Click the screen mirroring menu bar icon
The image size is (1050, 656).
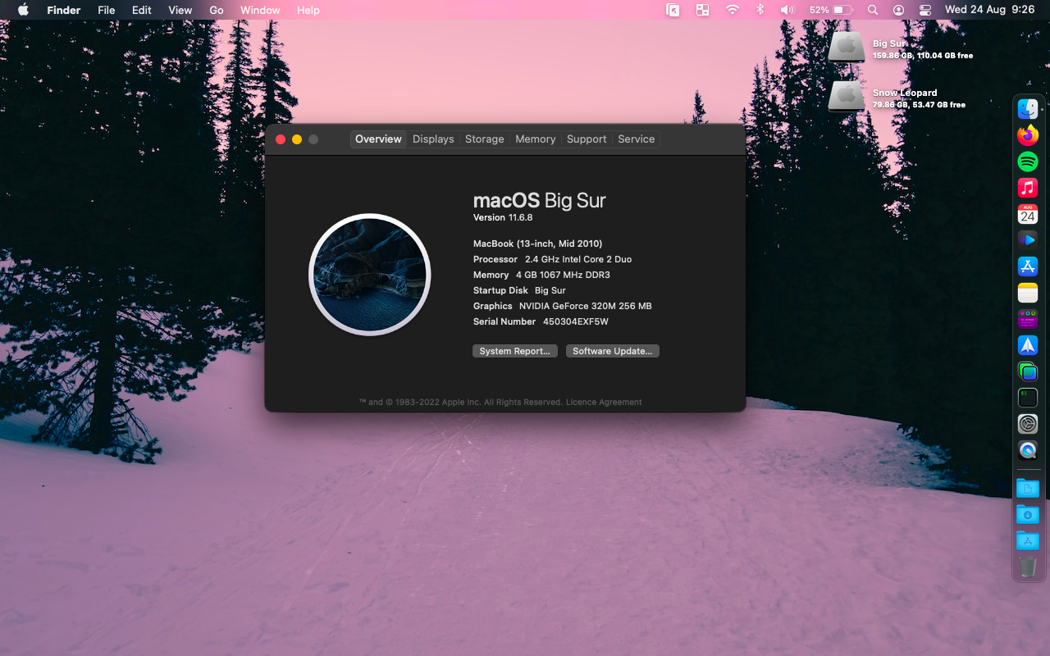[673, 10]
